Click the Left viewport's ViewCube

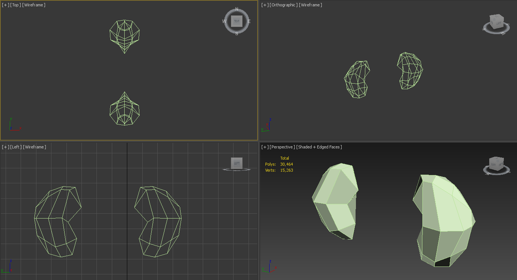tap(237, 163)
